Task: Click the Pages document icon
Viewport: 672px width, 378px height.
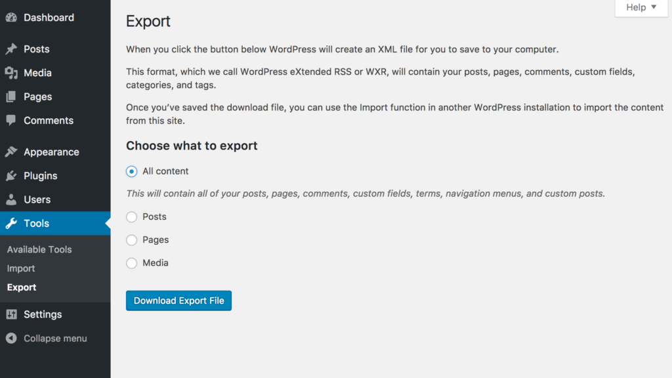Action: (x=11, y=96)
